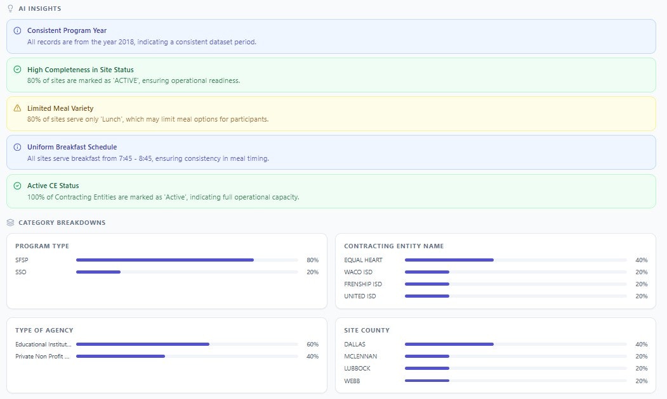This screenshot has height=399, width=667.
Task: Click the Private Non Profit progress bar
Action: point(187,356)
